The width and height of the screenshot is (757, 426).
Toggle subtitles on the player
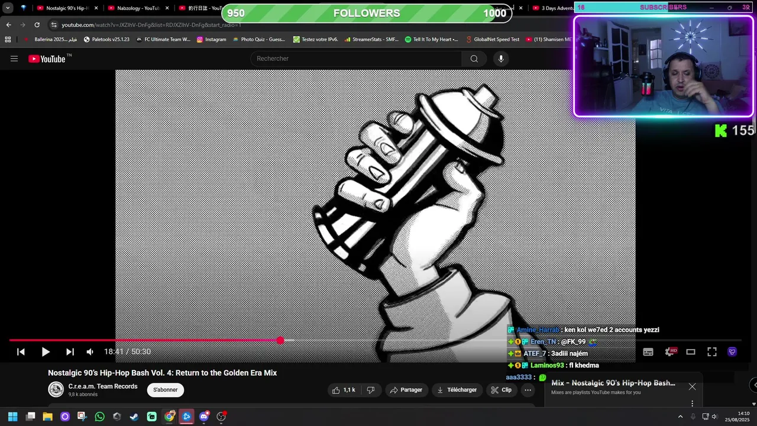point(648,351)
